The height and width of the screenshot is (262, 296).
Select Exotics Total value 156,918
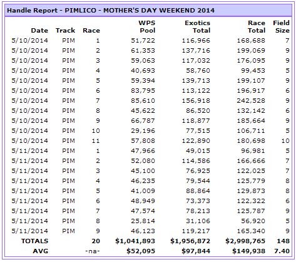click(196, 101)
